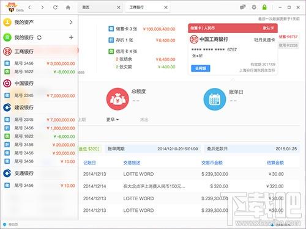Click the 储蓄卡 3 张 card icon
306x229 pixels.
[x=111, y=29]
